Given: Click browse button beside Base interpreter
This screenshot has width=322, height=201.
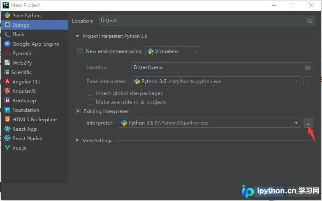Looking at the screenshot, I should (308, 81).
